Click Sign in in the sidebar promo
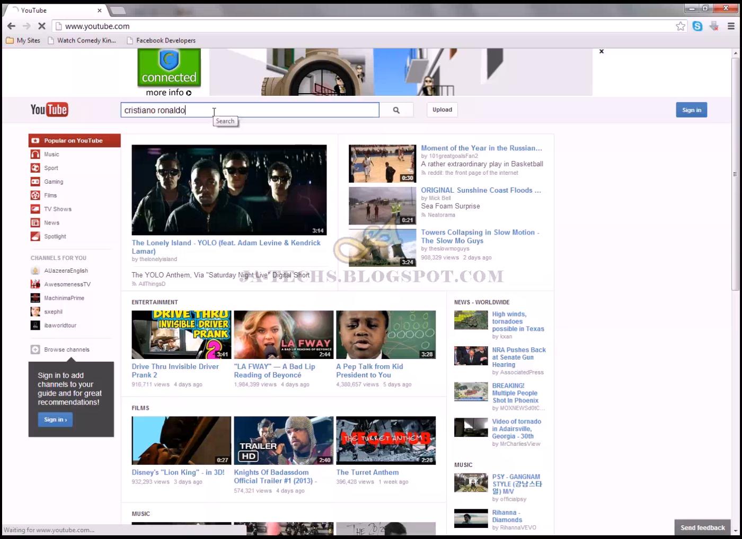This screenshot has width=742, height=539. 55,419
